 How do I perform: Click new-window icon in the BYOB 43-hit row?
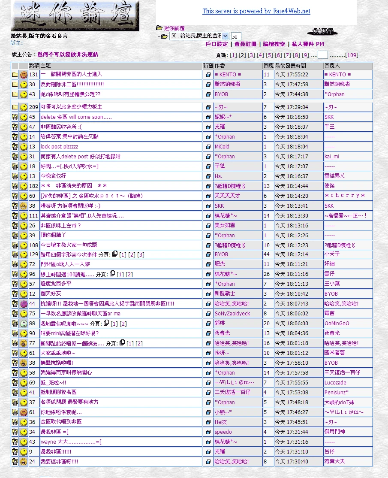208,94
